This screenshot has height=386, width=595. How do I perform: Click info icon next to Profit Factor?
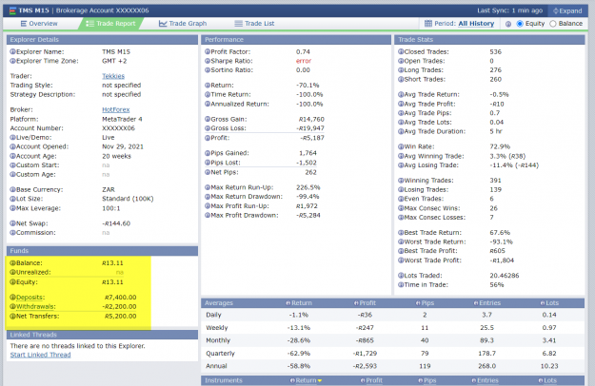(208, 51)
